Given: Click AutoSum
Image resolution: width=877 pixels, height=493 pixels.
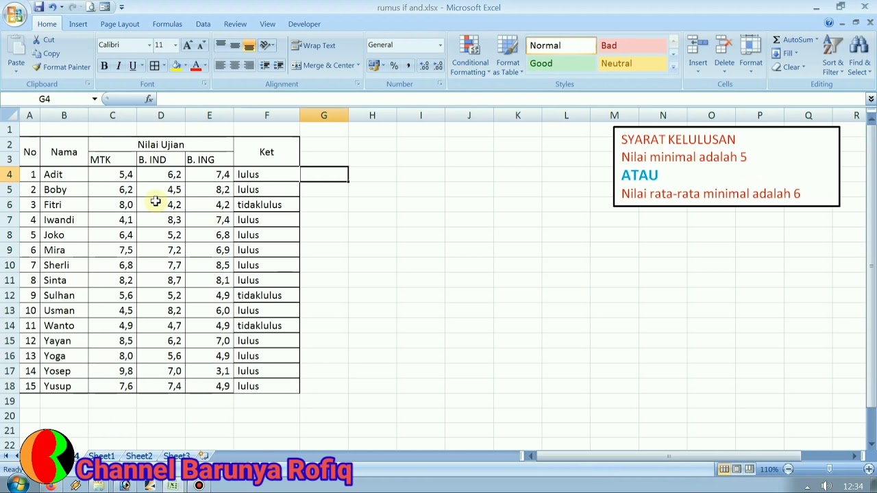Looking at the screenshot, I should 795,40.
